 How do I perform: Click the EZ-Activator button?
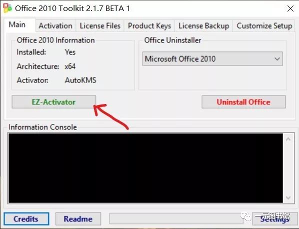click(54, 102)
